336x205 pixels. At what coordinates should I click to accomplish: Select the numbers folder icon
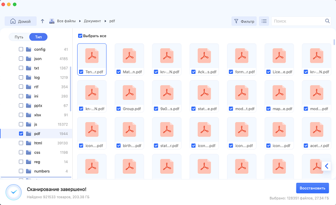pyautogui.click(x=28, y=171)
